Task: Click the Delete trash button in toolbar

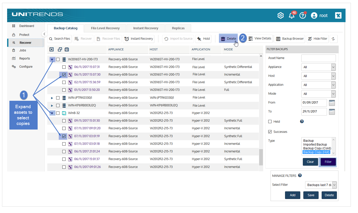Action: click(x=228, y=39)
